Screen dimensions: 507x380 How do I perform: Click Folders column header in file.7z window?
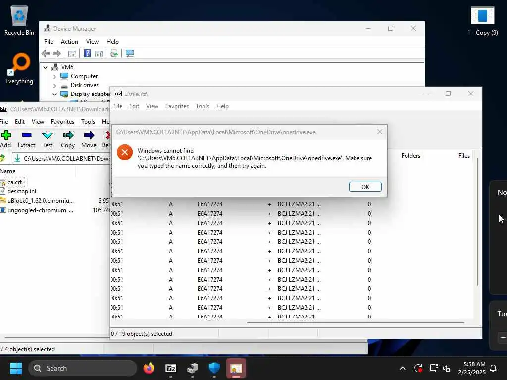[x=410, y=156]
